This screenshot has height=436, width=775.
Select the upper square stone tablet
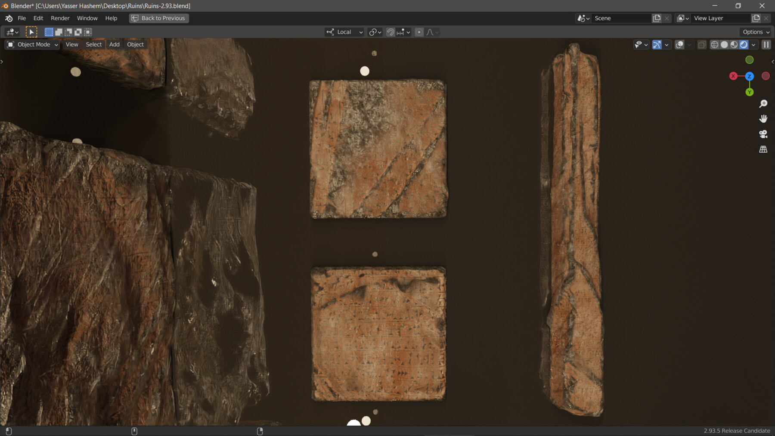(378, 148)
